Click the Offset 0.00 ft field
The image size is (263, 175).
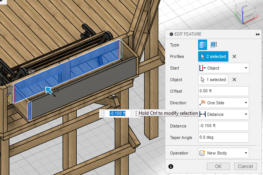coord(223,91)
